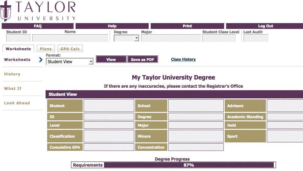Switch to the GPA Calc tab

pos(70,49)
